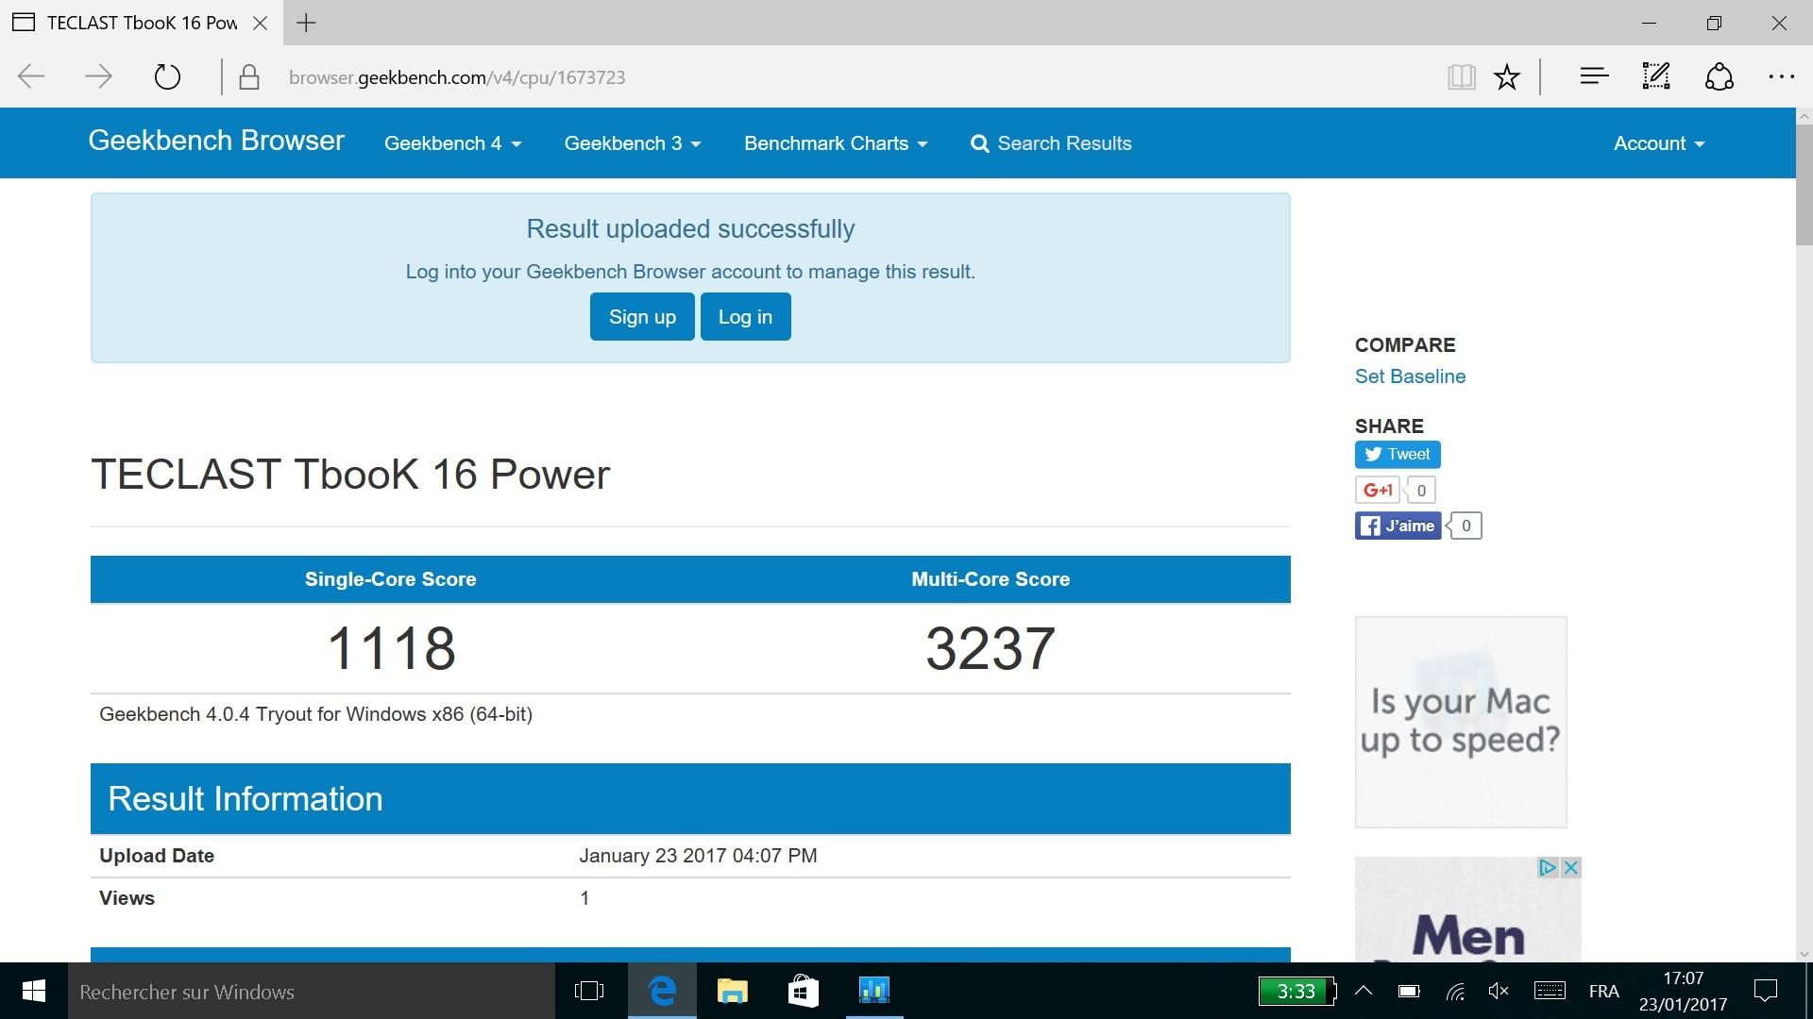This screenshot has height=1019, width=1813.
Task: Click Search Results in navigation bar
Action: click(1051, 143)
